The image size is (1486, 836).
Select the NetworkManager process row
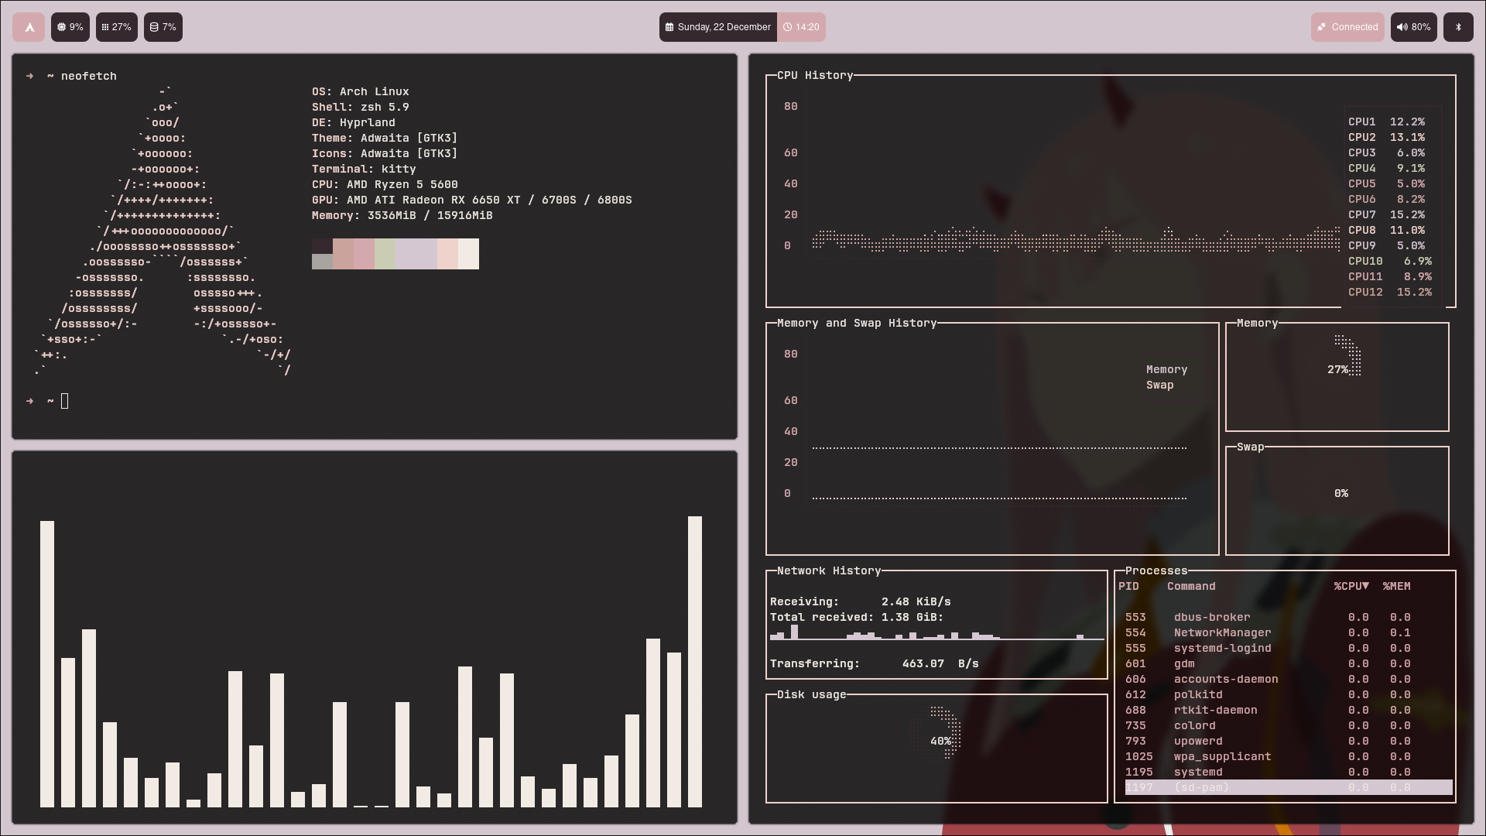(x=1289, y=633)
